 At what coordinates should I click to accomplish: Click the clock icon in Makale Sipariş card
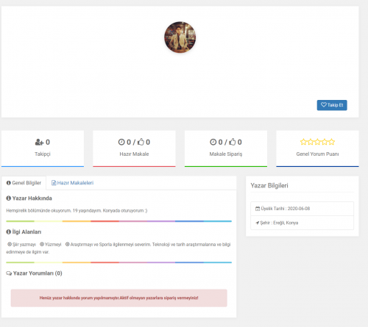click(x=213, y=142)
